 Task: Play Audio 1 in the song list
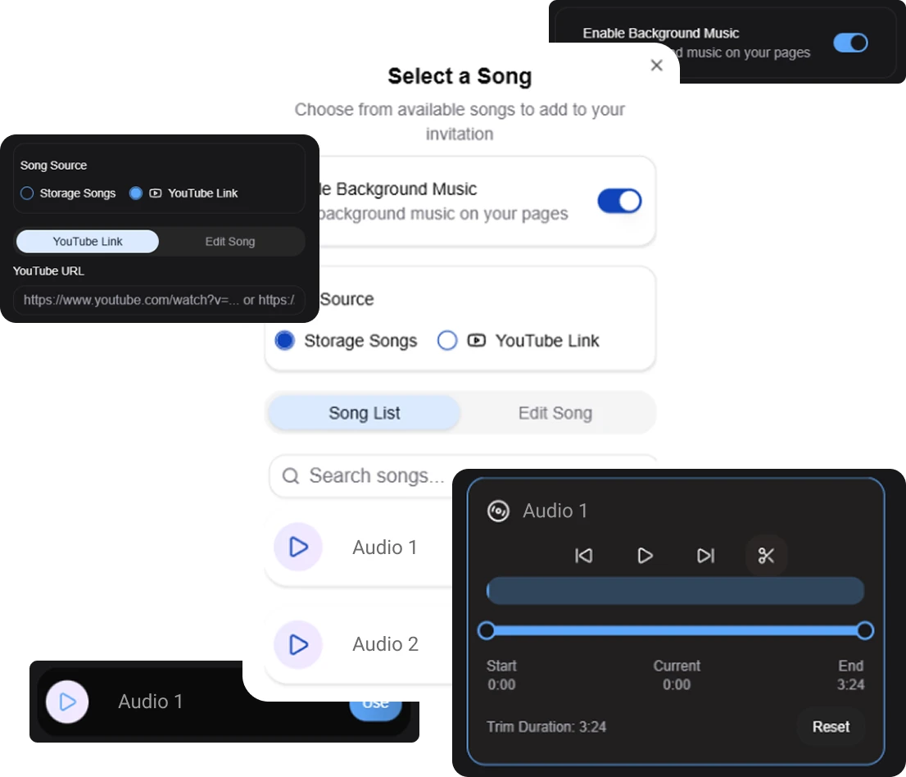298,548
